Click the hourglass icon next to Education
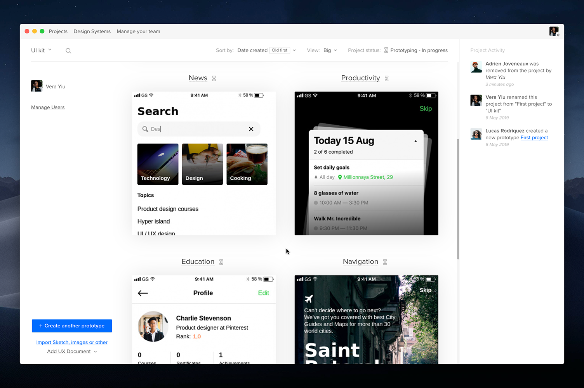Viewport: 584px width, 388px height. click(x=221, y=262)
